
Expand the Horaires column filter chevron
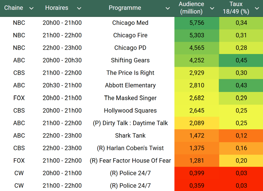[x=79, y=8]
